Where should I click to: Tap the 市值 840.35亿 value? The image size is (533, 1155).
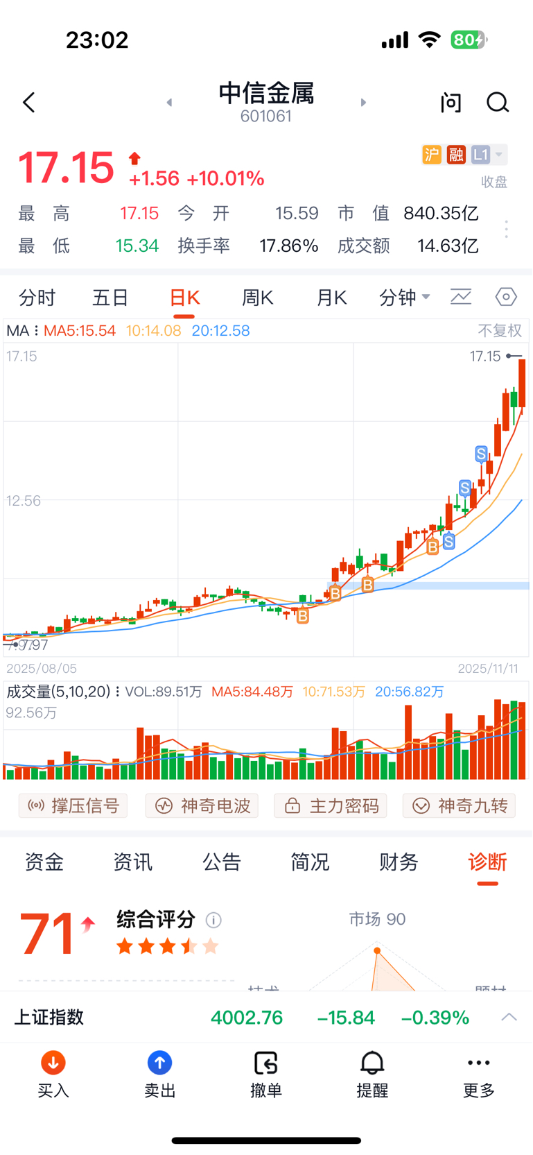click(x=442, y=213)
